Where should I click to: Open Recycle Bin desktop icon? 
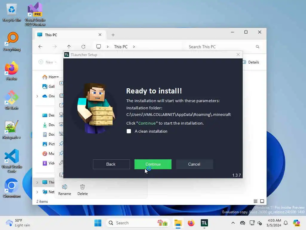pyautogui.click(x=12, y=12)
